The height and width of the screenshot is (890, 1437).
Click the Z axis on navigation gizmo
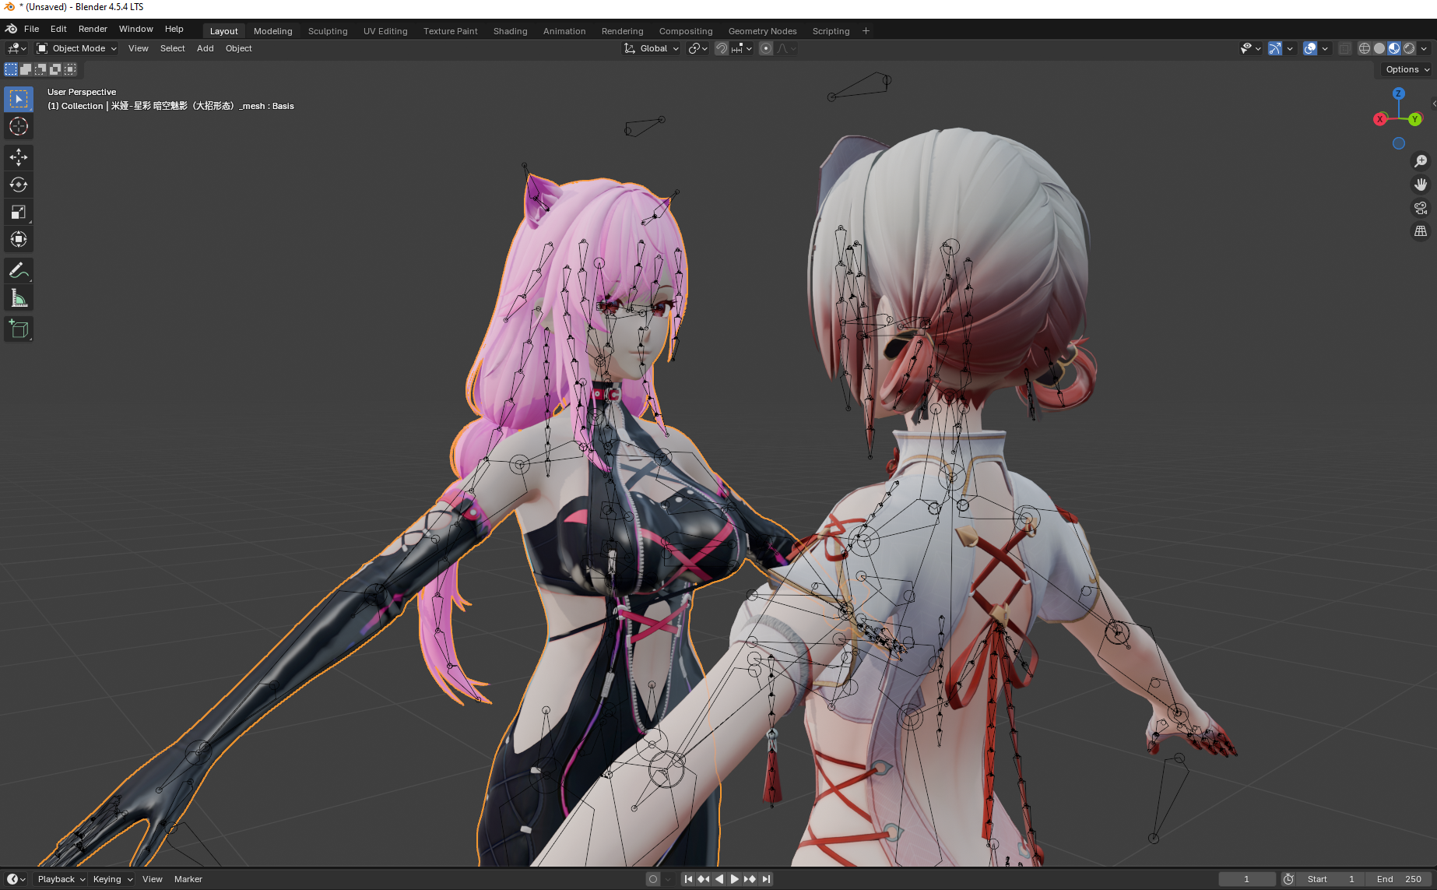click(1399, 93)
